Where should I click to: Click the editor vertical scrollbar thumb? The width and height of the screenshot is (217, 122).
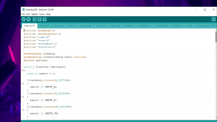tap(216, 37)
